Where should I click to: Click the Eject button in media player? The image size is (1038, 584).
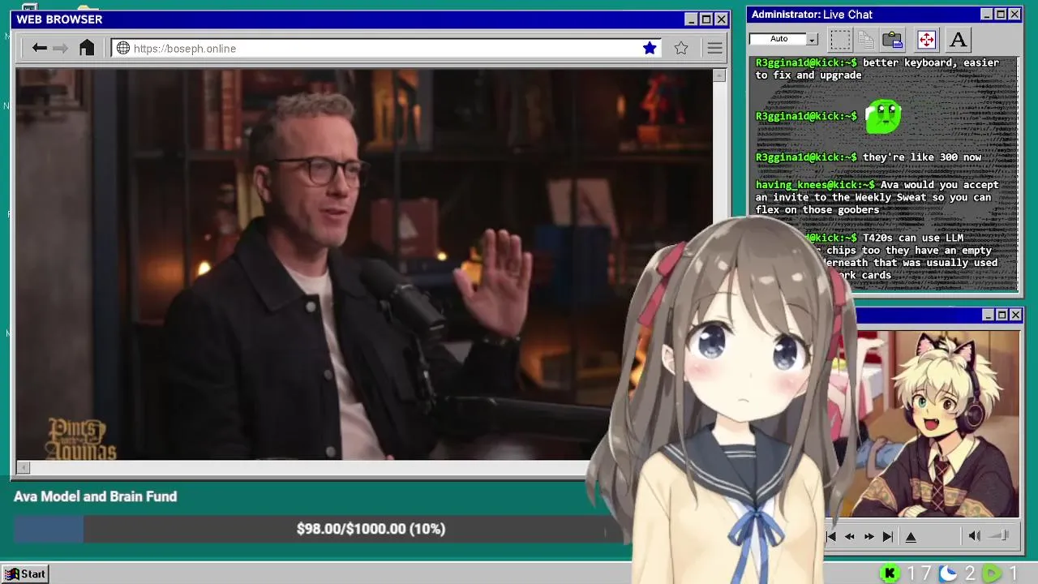(911, 536)
